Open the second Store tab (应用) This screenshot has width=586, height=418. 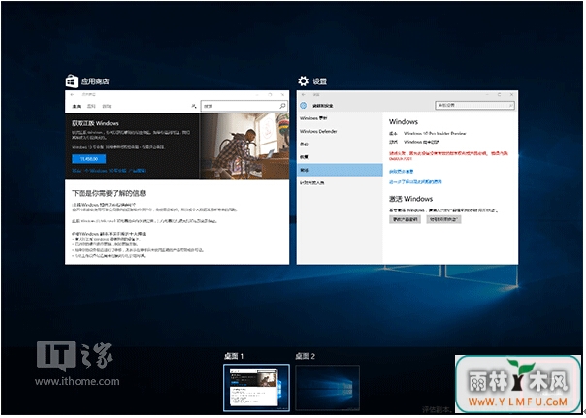(x=91, y=106)
